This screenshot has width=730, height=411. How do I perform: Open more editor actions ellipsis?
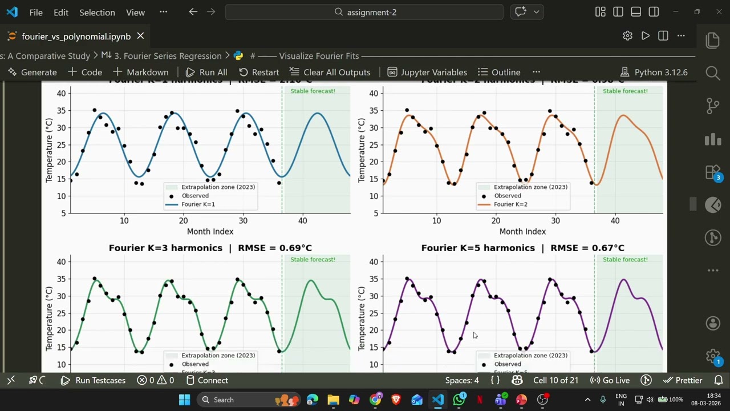point(681,36)
